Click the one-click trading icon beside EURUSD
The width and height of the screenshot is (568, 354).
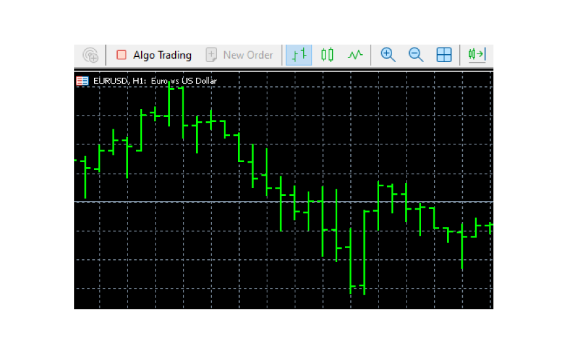pyautogui.click(x=82, y=81)
